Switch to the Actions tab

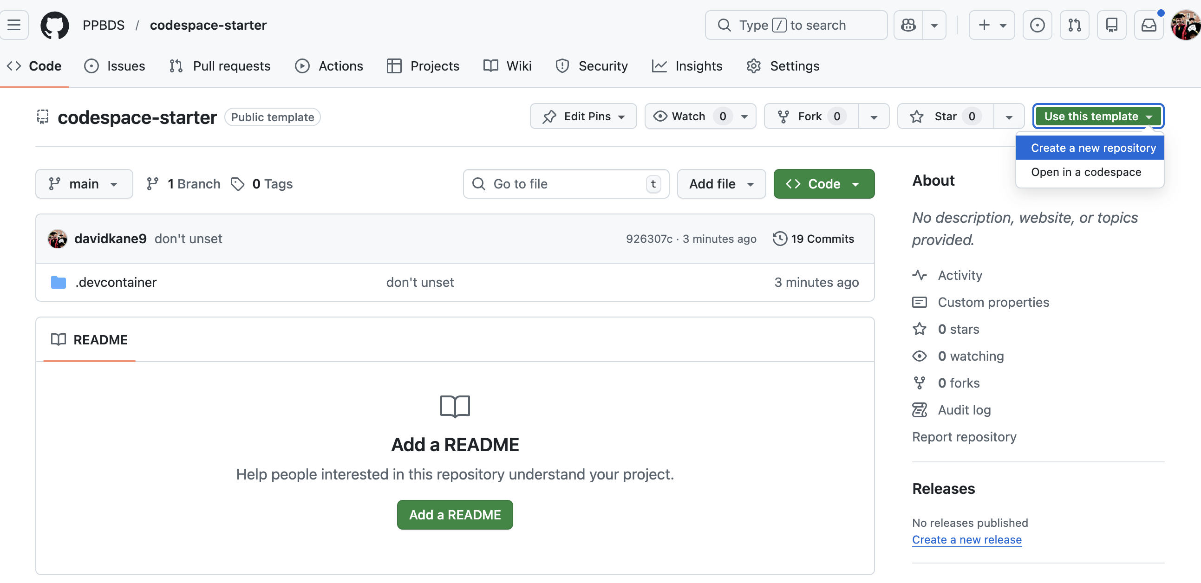(329, 66)
